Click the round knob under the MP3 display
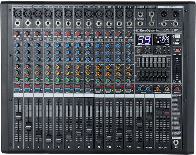196x155 pixels. pyautogui.click(x=159, y=50)
